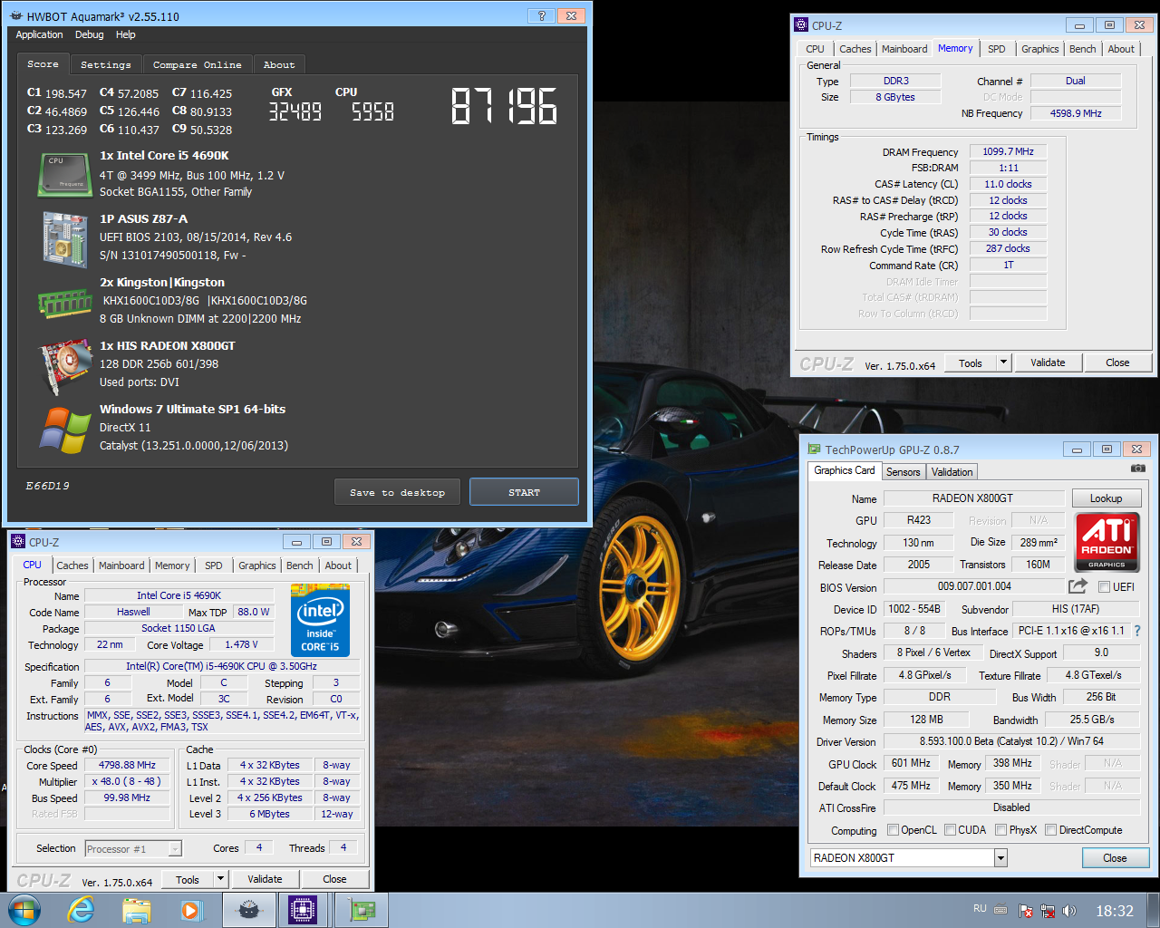Click the Graphics tab in bottom CPU-Z window
Image resolution: width=1160 pixels, height=928 pixels.
pos(256,565)
